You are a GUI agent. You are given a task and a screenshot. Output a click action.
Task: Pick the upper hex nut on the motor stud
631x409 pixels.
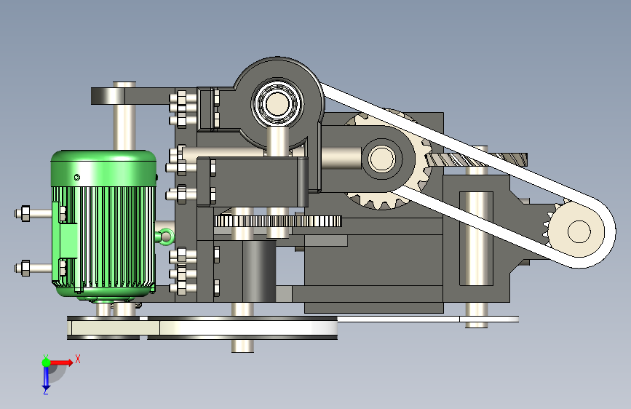point(25,213)
